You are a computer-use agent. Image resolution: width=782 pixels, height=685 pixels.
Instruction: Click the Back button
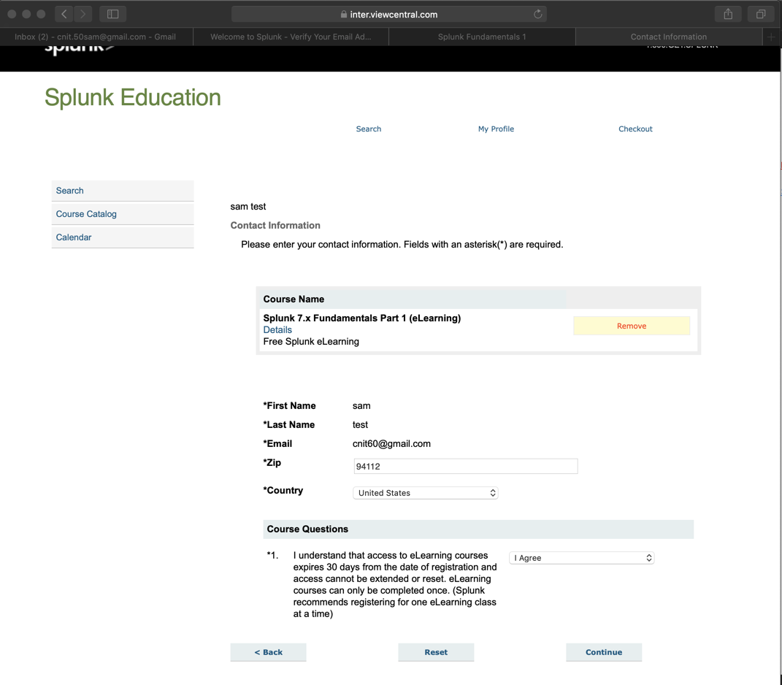point(268,652)
